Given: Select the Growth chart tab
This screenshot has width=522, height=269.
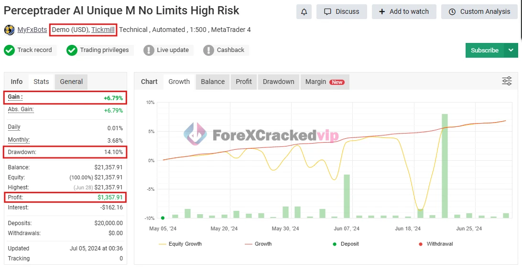Looking at the screenshot, I should click(179, 82).
